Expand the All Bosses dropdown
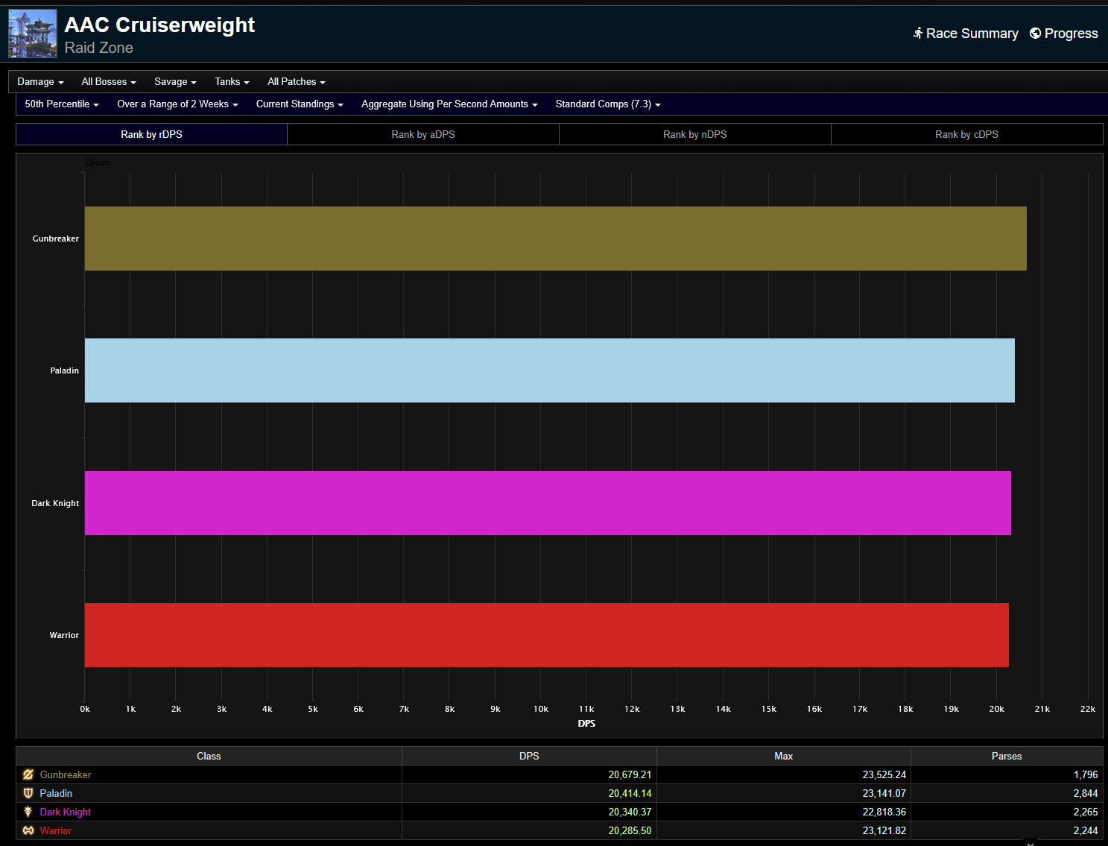The image size is (1108, 846). pyautogui.click(x=109, y=82)
